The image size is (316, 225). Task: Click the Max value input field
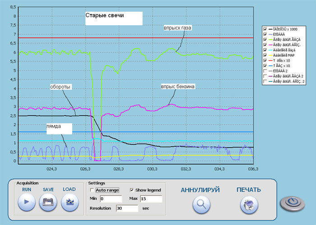[151, 199]
